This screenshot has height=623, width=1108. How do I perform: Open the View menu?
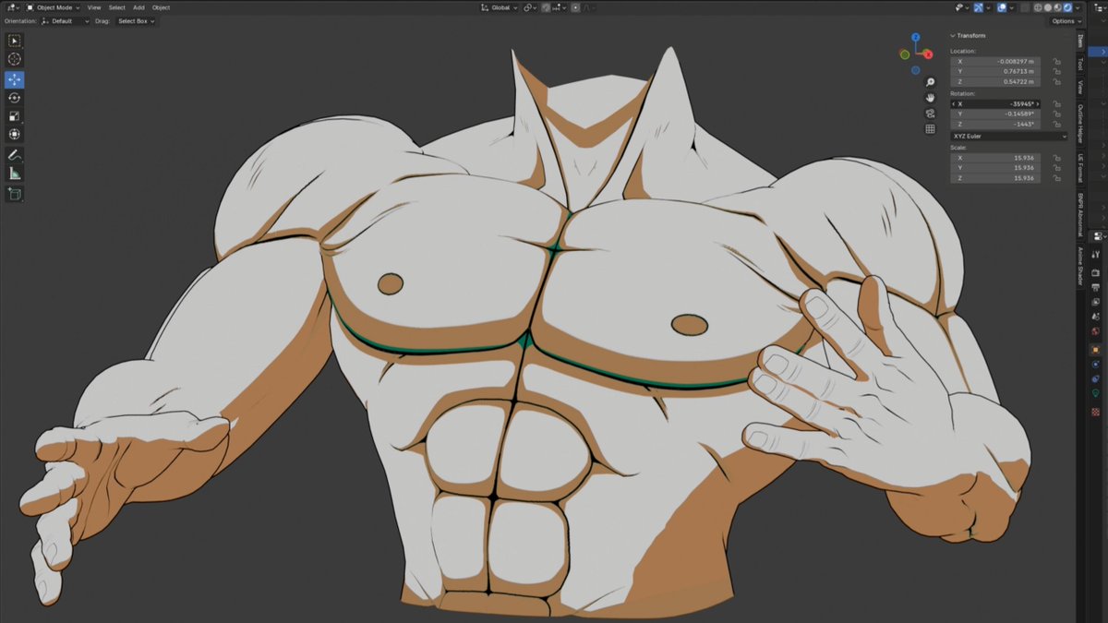94,7
